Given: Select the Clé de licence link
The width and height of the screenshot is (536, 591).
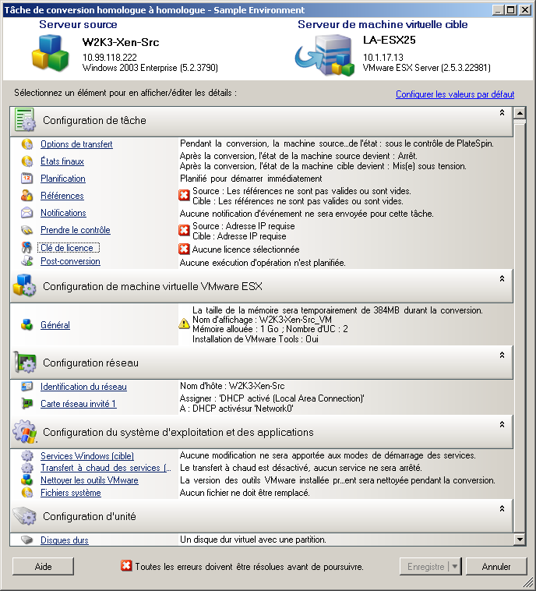Looking at the screenshot, I should (69, 248).
